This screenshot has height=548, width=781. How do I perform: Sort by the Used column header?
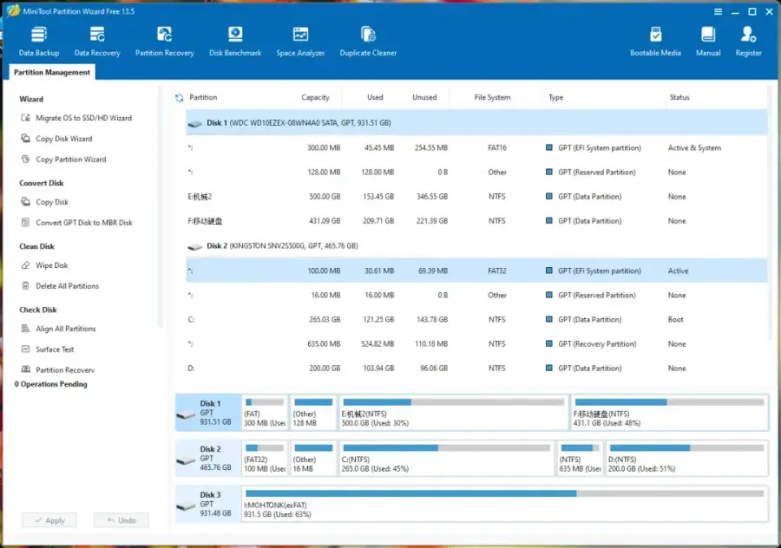point(375,97)
